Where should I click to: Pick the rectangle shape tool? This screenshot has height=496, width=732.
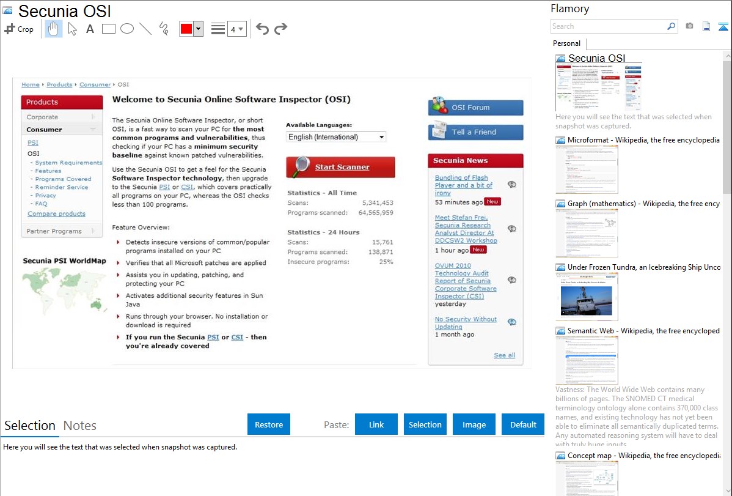(108, 29)
